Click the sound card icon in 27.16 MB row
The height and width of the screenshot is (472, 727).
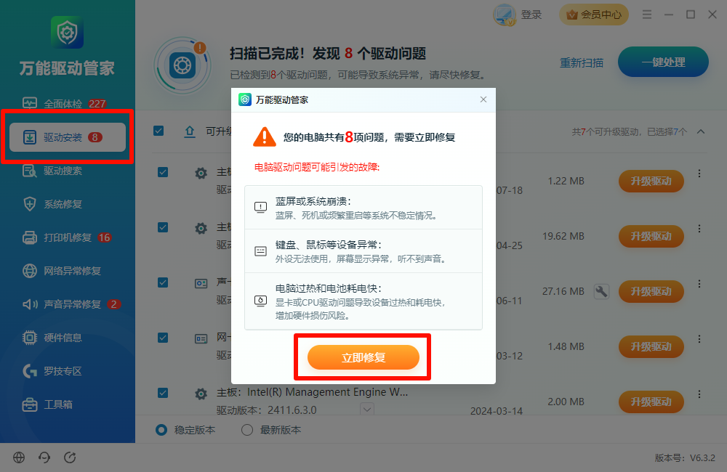tap(201, 283)
